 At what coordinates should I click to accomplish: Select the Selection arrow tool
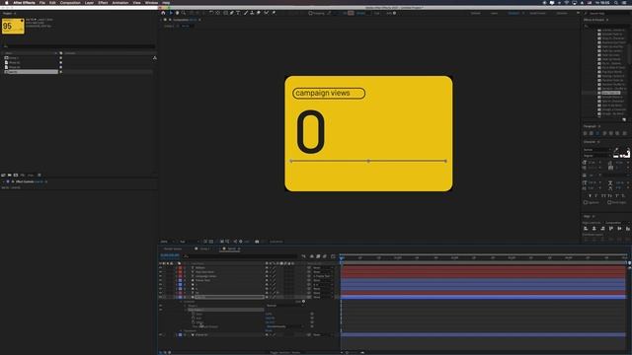click(x=171, y=13)
